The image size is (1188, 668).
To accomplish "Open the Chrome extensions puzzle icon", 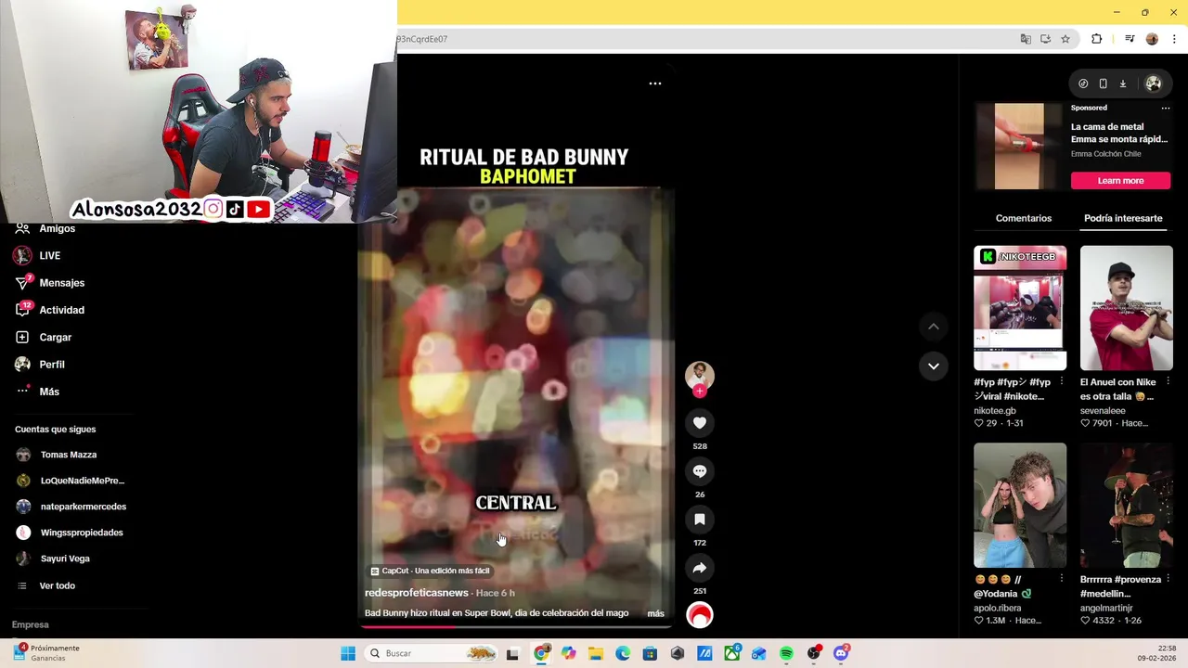I will 1097,39.
